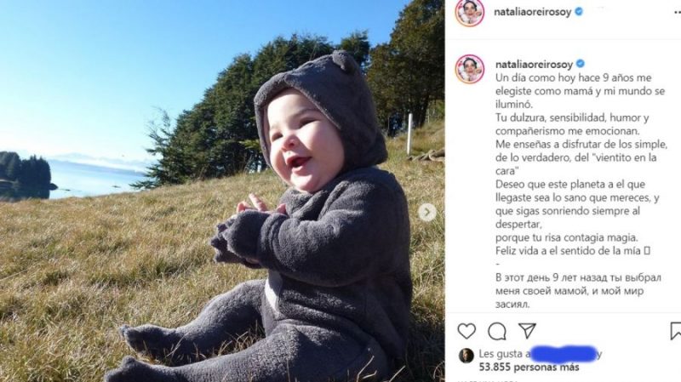Image resolution: width=681 pixels, height=382 pixels.
Task: Click the verified badge in the post header
Action: (x=579, y=12)
